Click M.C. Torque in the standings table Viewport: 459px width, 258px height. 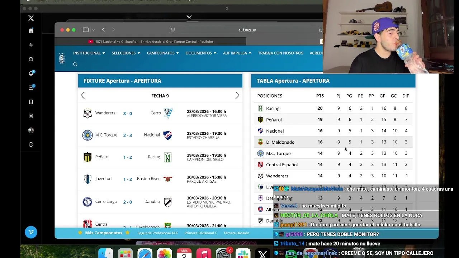[278, 153]
